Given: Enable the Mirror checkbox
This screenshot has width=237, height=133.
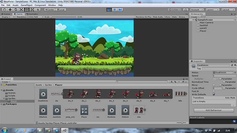Looking at the screenshot, I should coord(214,85).
